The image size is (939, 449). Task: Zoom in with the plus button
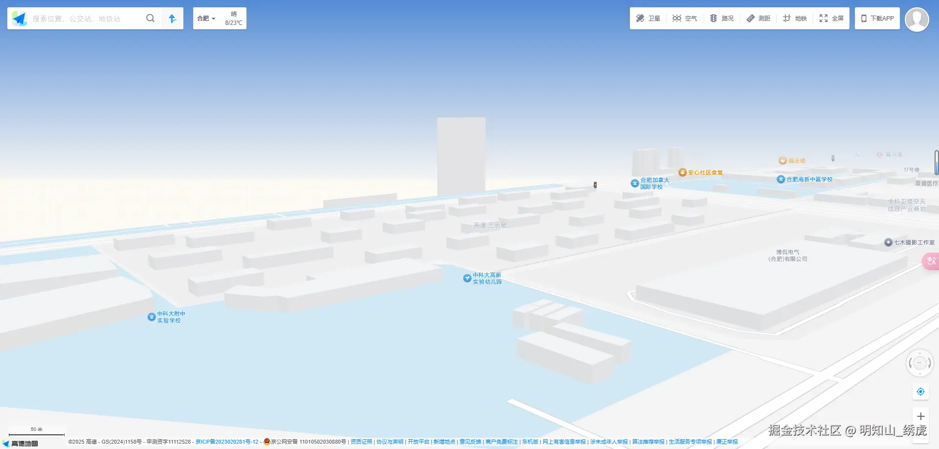[x=920, y=416]
